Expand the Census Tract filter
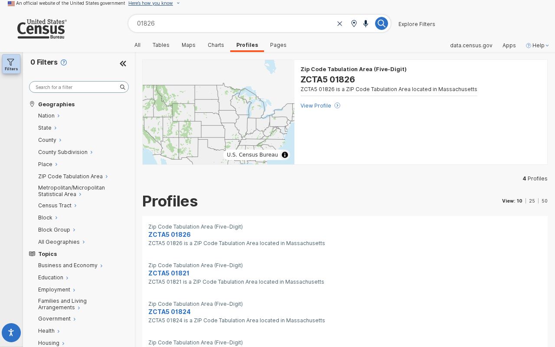The height and width of the screenshot is (347, 555). (x=57, y=206)
